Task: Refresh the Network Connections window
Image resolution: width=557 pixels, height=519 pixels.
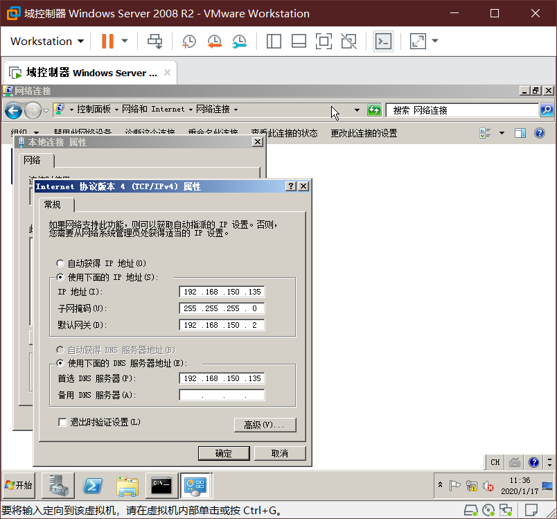Action: (x=374, y=110)
